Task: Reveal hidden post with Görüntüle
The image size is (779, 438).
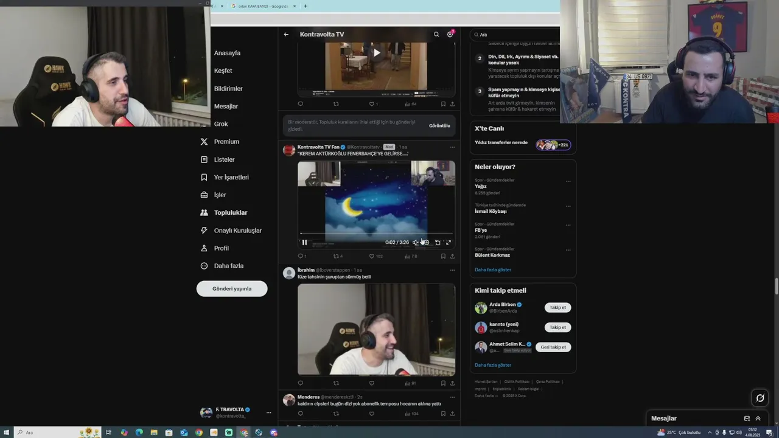Action: [439, 125]
